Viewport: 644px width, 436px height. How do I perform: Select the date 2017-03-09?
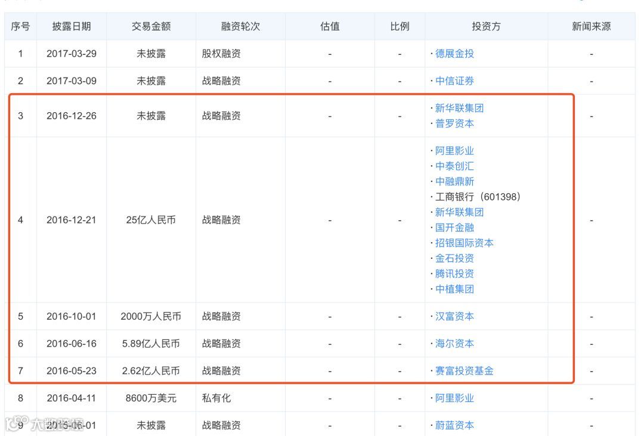(x=72, y=81)
